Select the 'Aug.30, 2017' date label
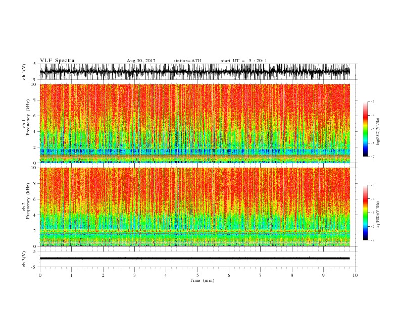The height and width of the screenshot is (309, 400). (141, 61)
